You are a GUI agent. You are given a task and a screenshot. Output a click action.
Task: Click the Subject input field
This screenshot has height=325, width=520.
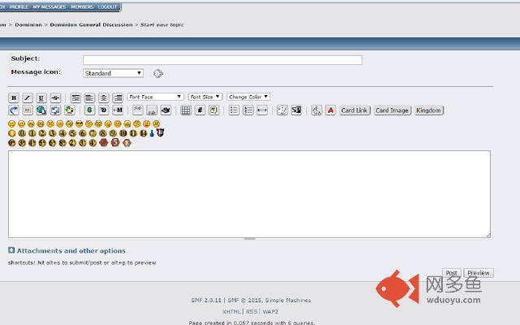[x=223, y=60]
